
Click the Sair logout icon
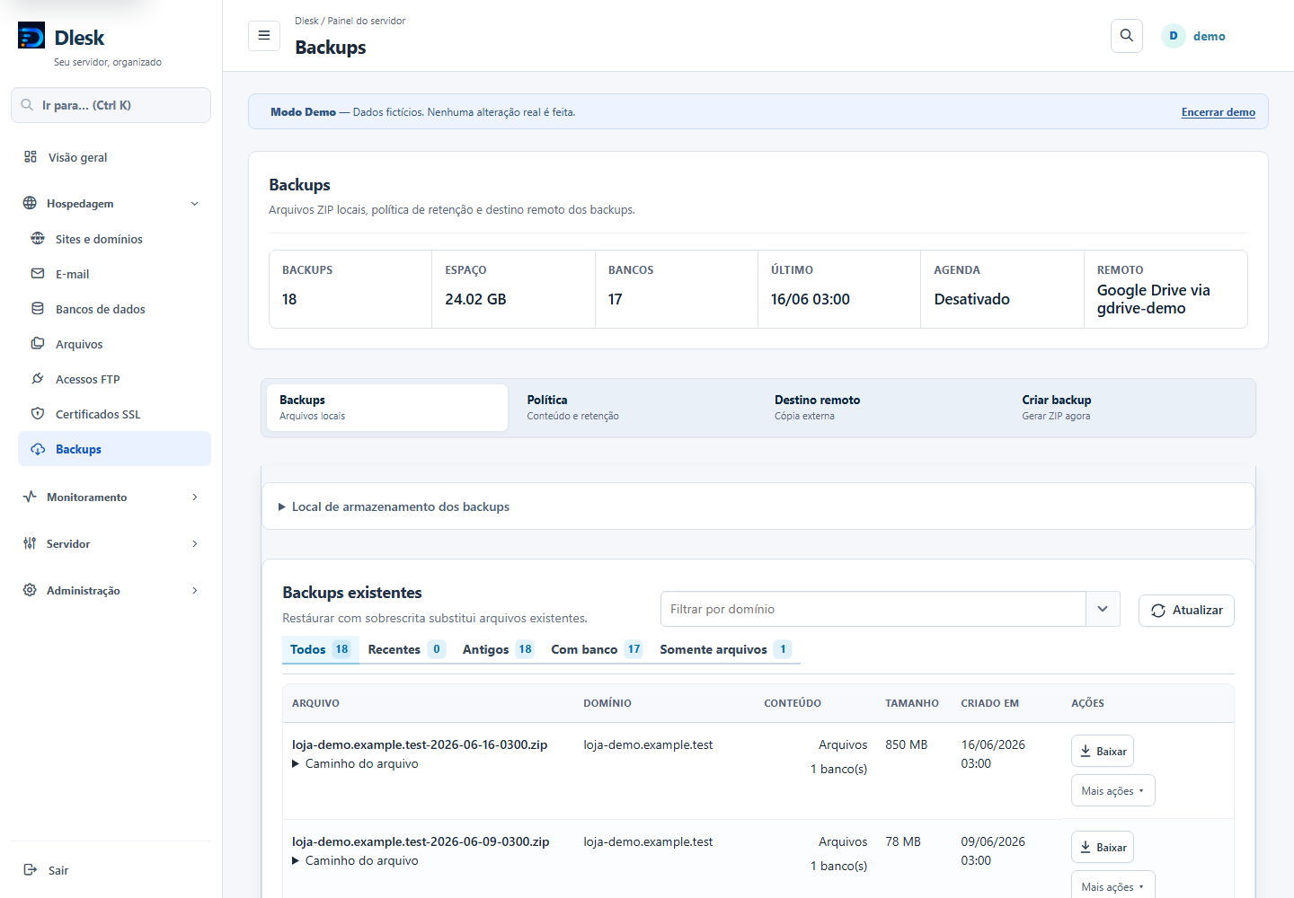31,869
